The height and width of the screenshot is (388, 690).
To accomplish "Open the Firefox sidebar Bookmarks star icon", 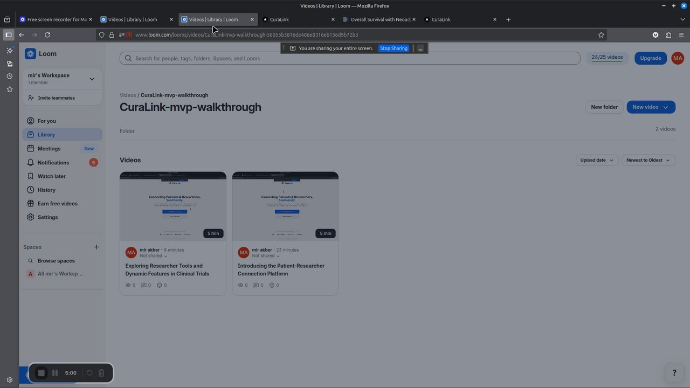I will 9,89.
